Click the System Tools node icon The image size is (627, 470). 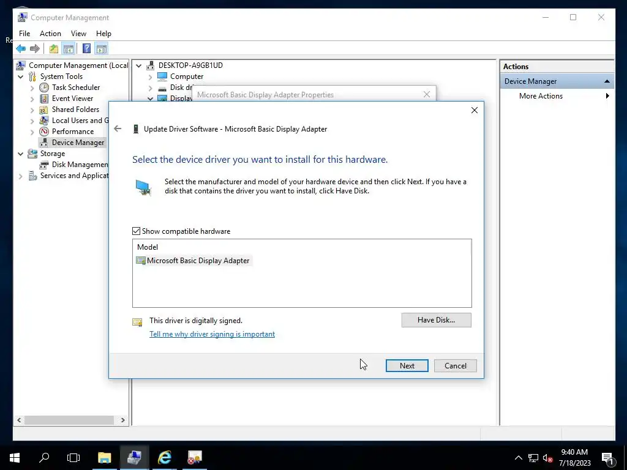(x=32, y=76)
